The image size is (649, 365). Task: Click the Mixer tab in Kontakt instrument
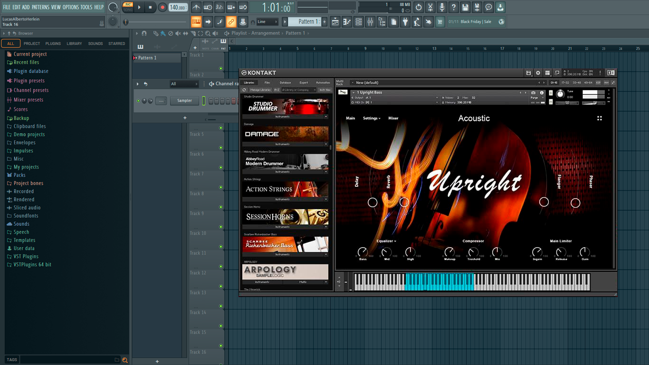(393, 118)
